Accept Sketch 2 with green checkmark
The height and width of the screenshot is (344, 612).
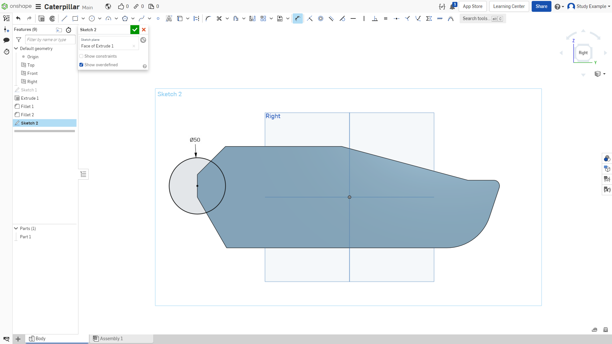(x=135, y=30)
